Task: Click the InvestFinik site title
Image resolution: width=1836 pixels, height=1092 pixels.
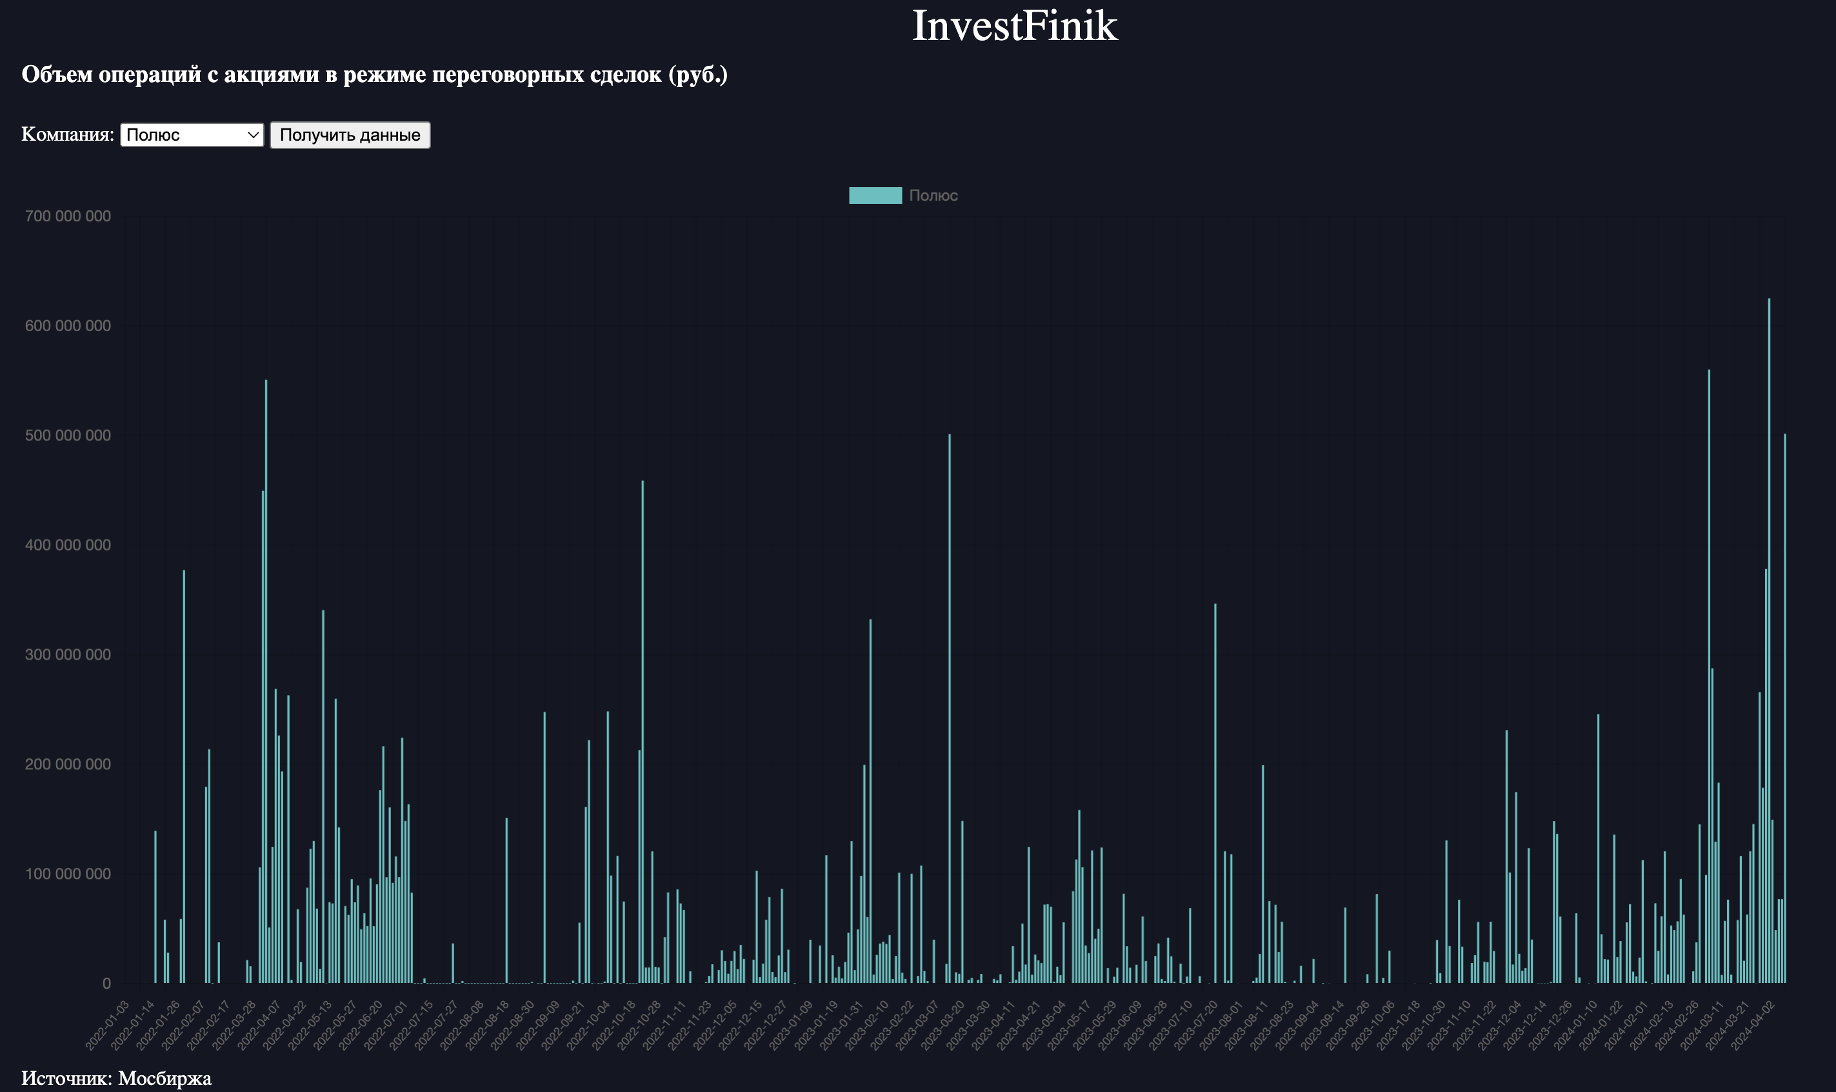Action: tap(1014, 26)
